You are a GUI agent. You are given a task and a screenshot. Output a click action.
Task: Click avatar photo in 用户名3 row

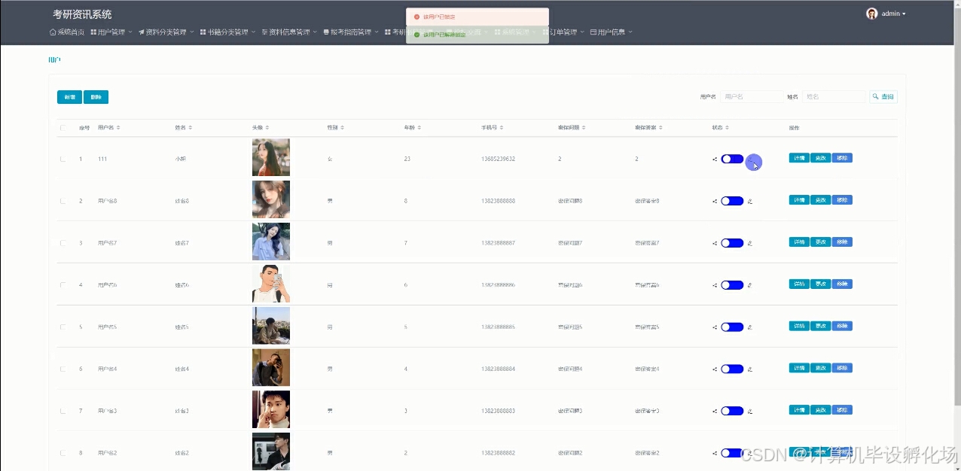(271, 410)
